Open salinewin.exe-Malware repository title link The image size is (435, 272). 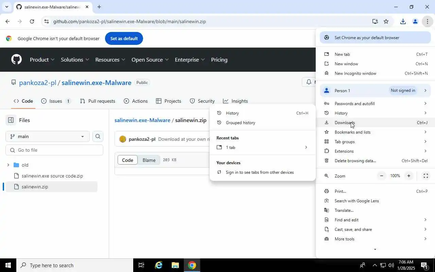click(x=97, y=83)
